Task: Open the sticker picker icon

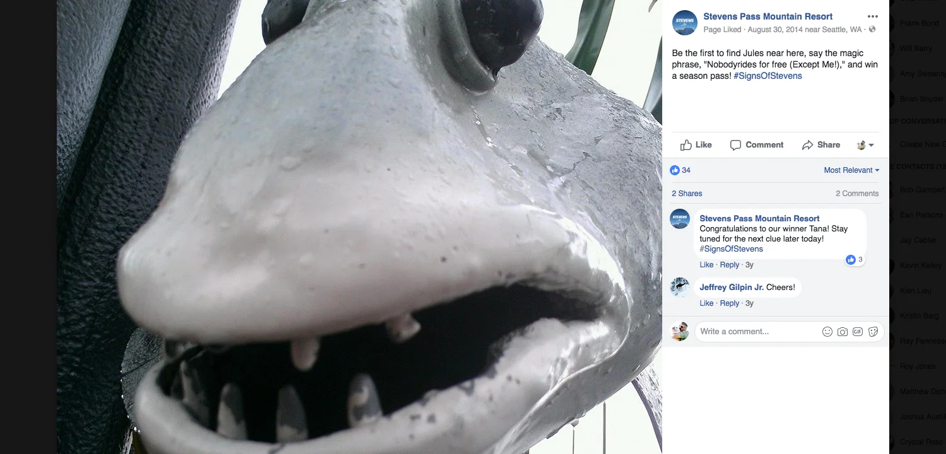Action: (x=873, y=332)
